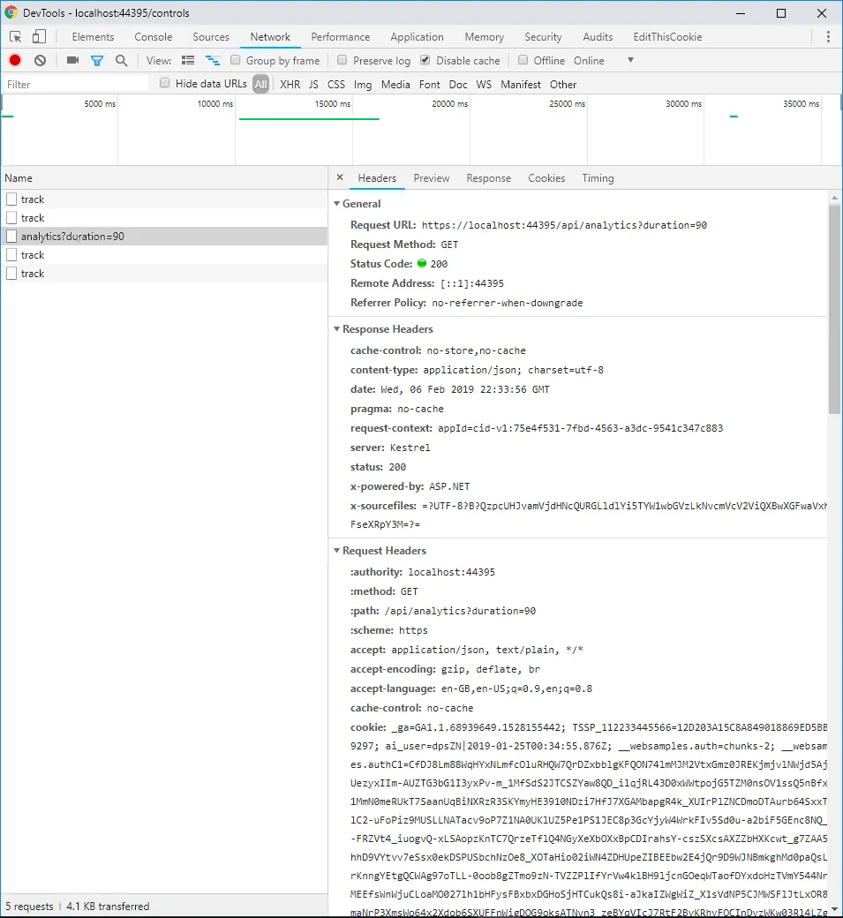Click the long green bar in overview timeline
Image resolution: width=843 pixels, height=918 pixels.
(x=309, y=119)
